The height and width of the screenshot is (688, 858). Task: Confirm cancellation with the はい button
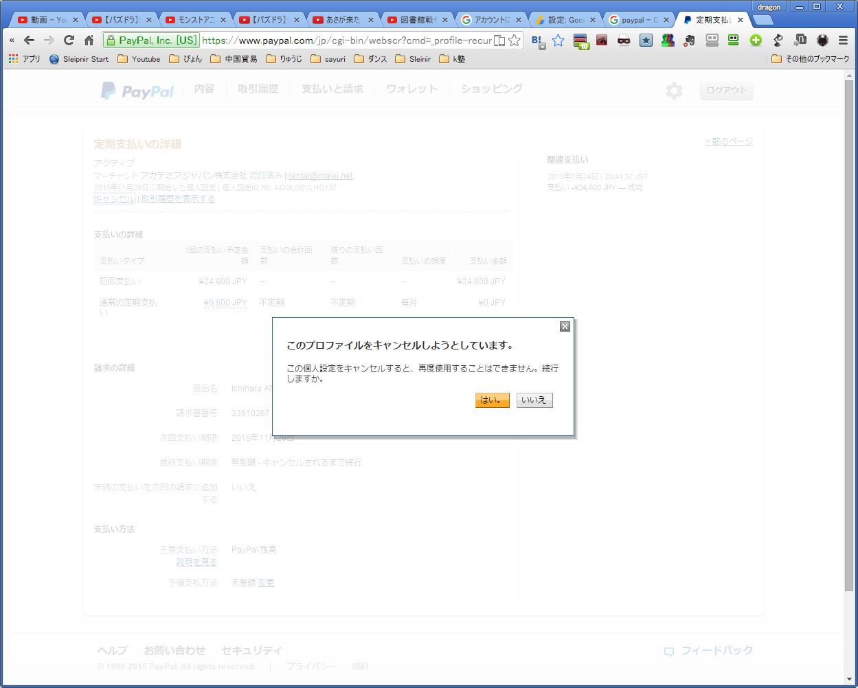(x=492, y=400)
